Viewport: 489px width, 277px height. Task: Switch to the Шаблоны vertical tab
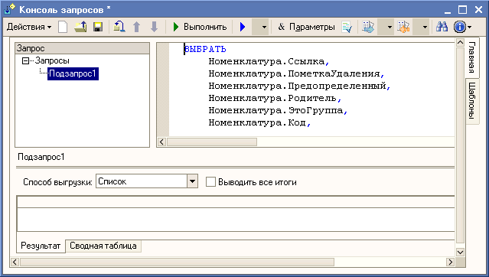[472, 100]
